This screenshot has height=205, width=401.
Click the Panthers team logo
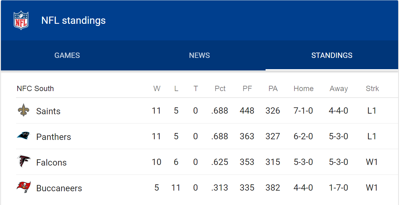click(24, 136)
